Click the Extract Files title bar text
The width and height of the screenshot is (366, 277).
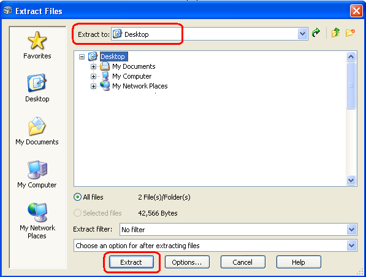[x=39, y=11]
